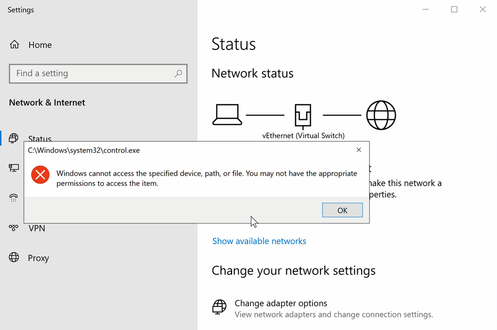Viewport: 497px width, 330px height.
Task: Click the Network status heading
Action: (252, 74)
